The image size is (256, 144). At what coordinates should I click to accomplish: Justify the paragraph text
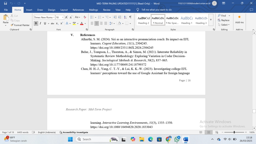pyautogui.click(x=106, y=23)
